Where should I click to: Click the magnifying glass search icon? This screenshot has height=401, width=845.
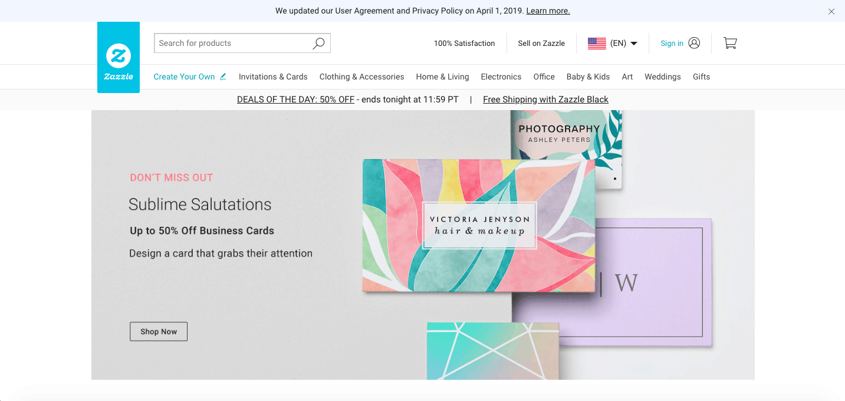(318, 43)
